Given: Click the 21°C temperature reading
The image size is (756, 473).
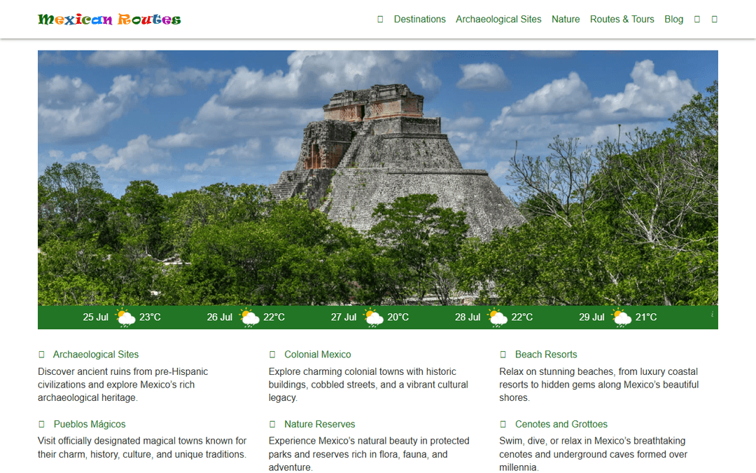Looking at the screenshot, I should click(x=646, y=317).
